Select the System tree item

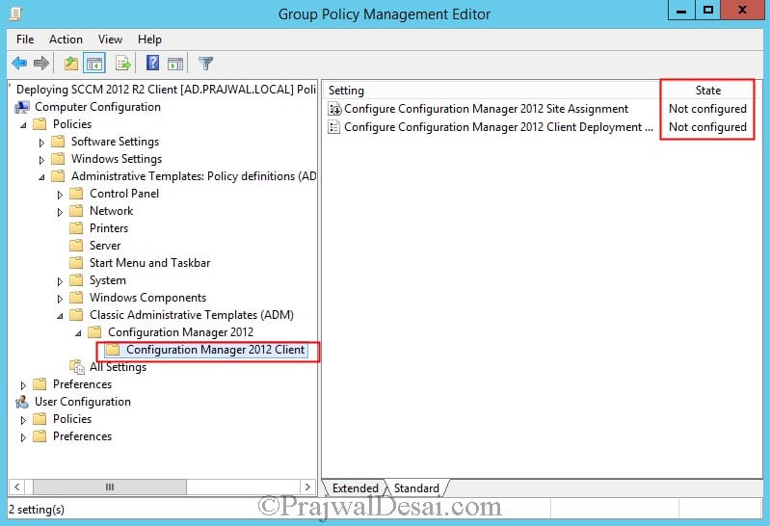[x=108, y=280]
